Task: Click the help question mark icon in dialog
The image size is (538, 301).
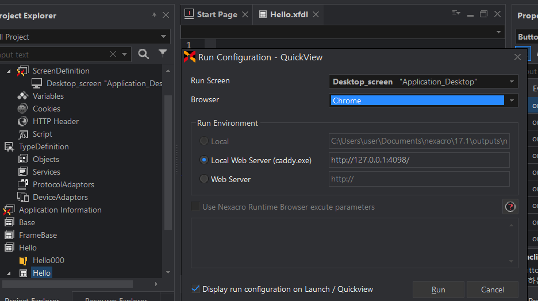Action: 510,207
